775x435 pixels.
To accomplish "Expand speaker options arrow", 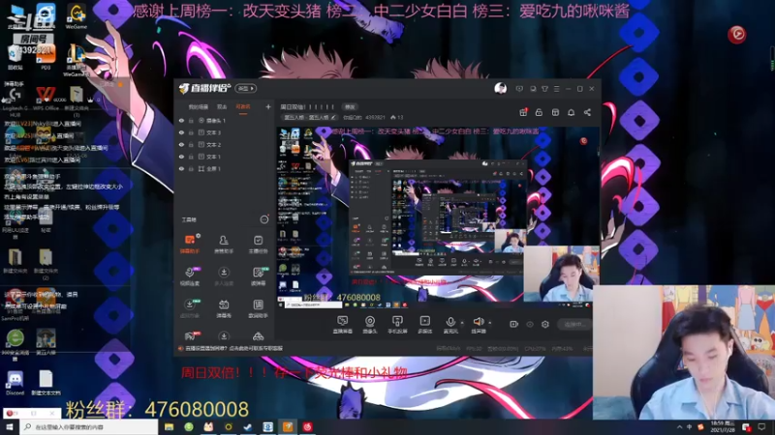I will 490,323.
